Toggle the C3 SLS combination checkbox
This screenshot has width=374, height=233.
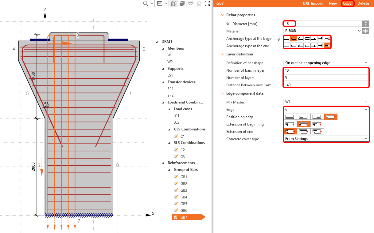176,157
